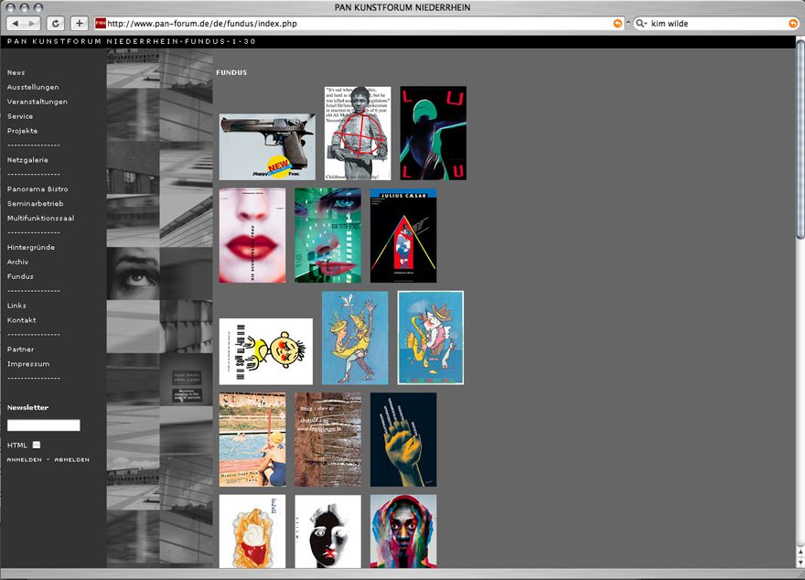Image resolution: width=805 pixels, height=580 pixels.
Task: Reload the page with the refresh button
Action: pos(56,24)
